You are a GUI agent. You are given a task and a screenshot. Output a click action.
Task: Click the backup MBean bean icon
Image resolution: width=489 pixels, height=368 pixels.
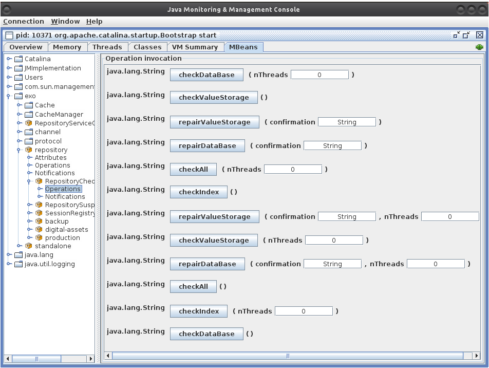click(x=39, y=222)
